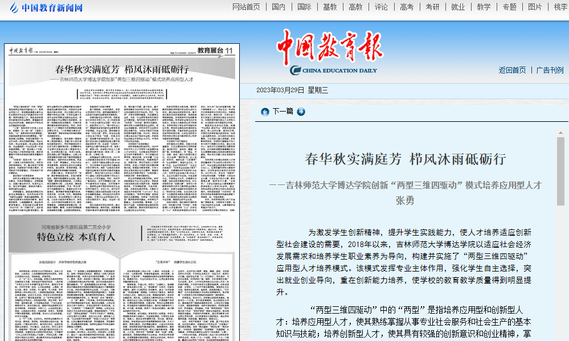
Task: Click the scrollbar up arrow in article pane
Action: pos(560,133)
